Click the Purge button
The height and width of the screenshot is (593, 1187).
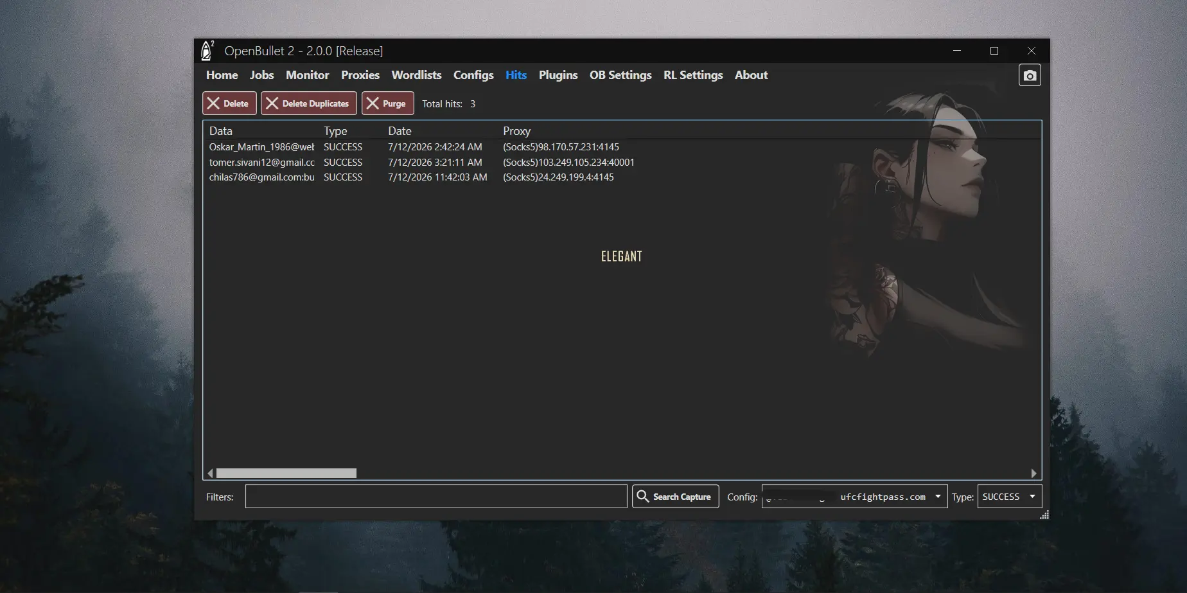[x=388, y=103]
